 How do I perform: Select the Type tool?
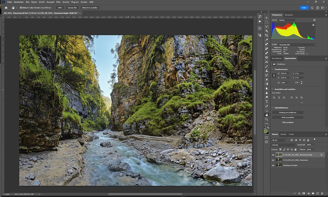[x=267, y=101]
